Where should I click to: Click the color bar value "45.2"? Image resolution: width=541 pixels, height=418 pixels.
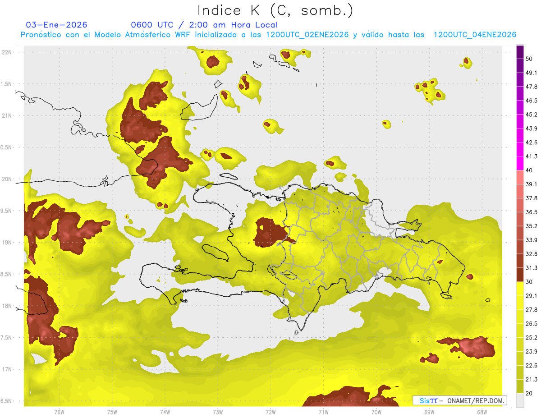[x=532, y=115]
